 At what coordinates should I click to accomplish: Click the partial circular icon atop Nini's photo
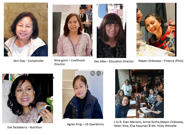pos(47,6)
